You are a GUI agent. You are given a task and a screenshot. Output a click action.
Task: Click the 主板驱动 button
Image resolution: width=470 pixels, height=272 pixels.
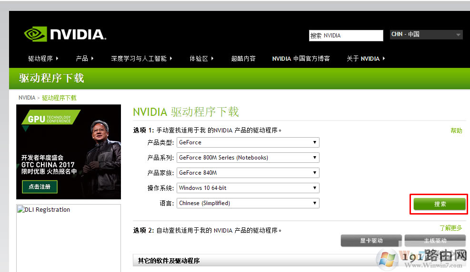tap(435, 241)
